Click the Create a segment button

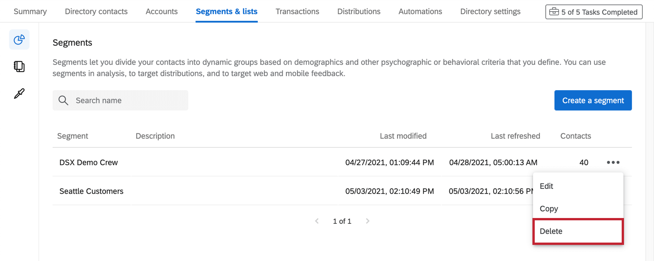click(593, 101)
